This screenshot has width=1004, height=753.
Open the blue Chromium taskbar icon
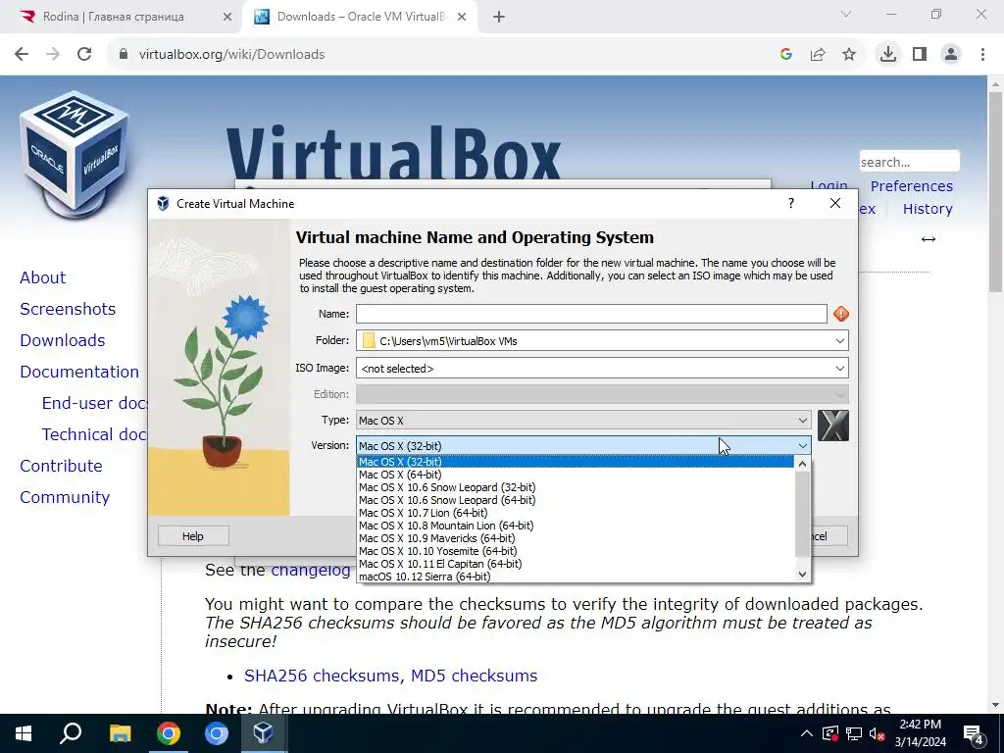(x=217, y=733)
